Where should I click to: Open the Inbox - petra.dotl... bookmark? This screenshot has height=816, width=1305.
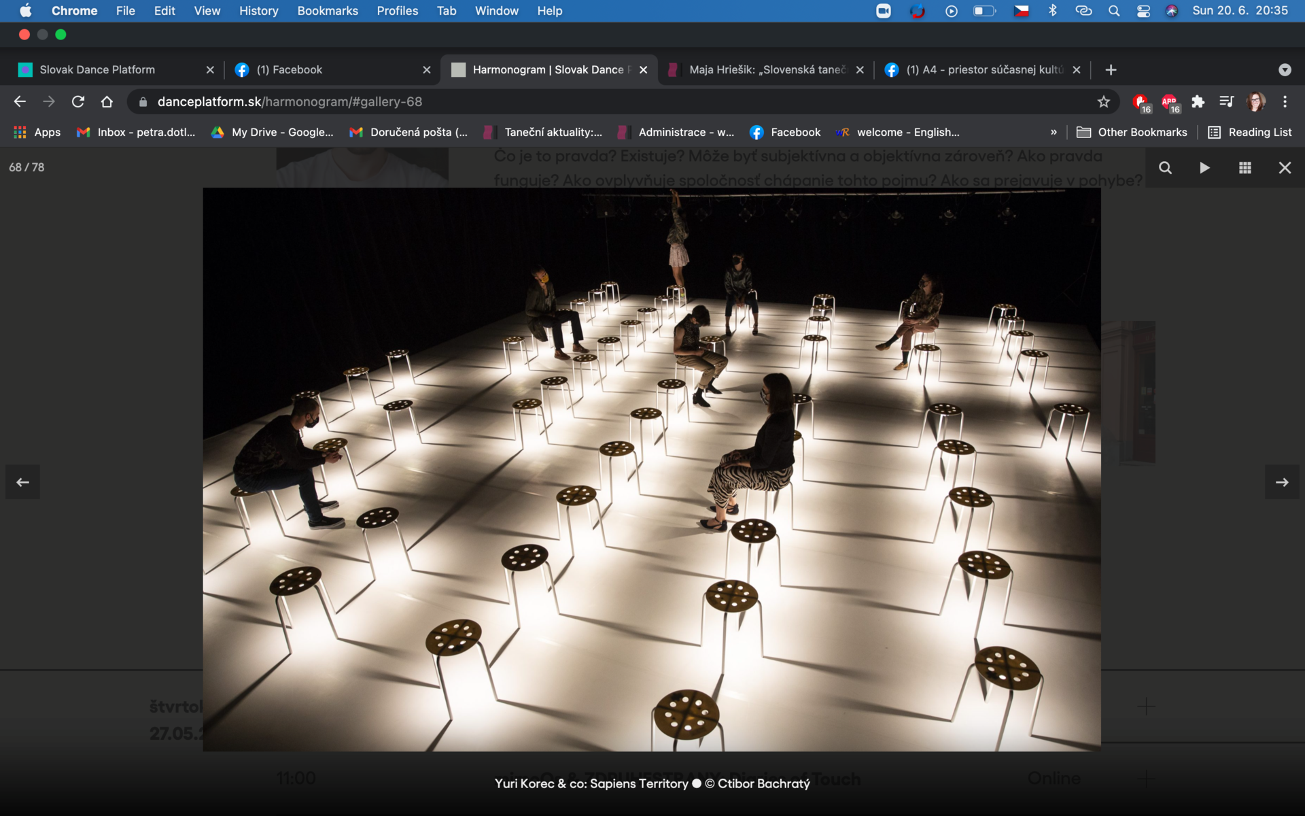pyautogui.click(x=136, y=132)
